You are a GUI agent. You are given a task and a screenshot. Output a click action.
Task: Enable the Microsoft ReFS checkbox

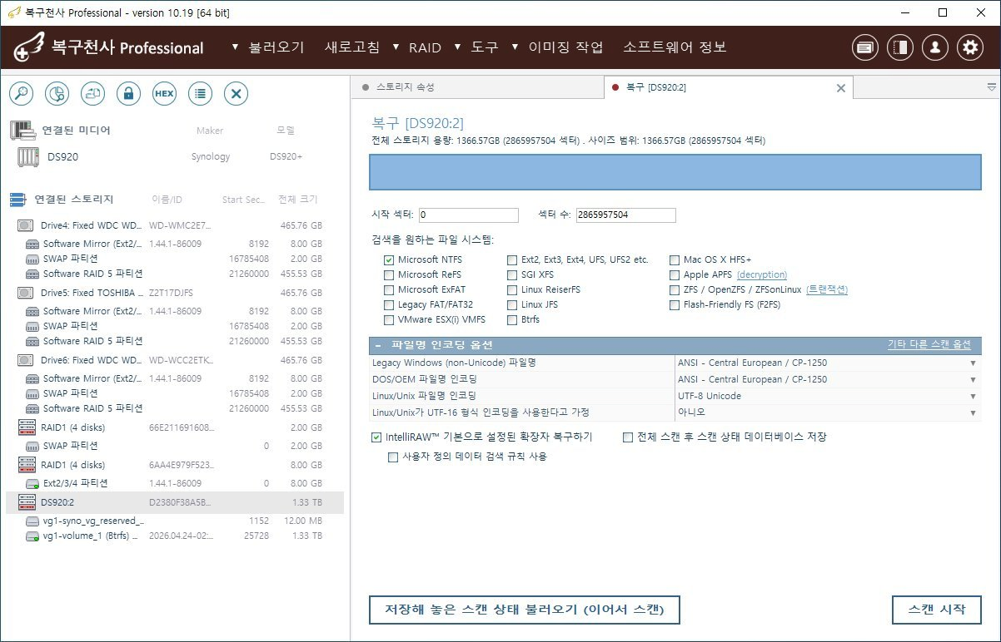(x=389, y=274)
